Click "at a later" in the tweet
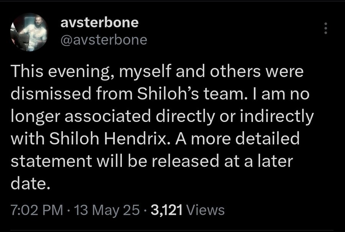This screenshot has height=232, width=345. (x=259, y=161)
